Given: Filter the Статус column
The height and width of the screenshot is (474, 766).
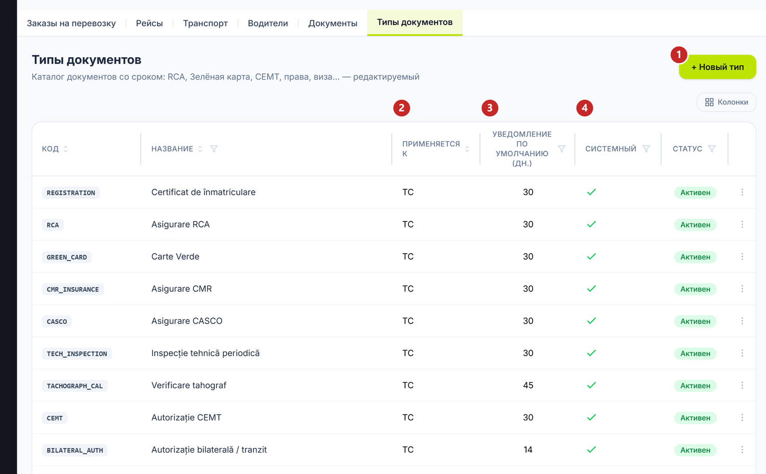Looking at the screenshot, I should coord(712,149).
